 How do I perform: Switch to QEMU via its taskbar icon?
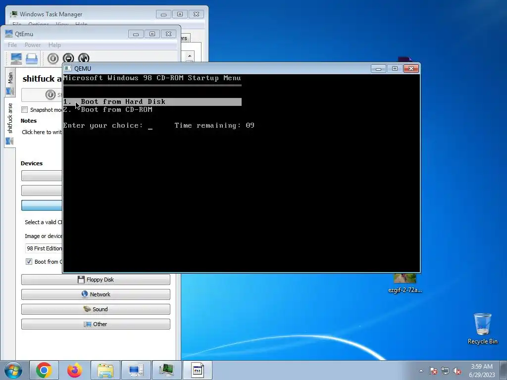tap(197, 370)
